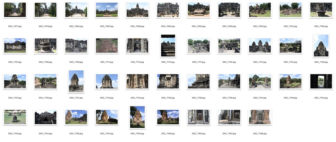Pick the DSC_7102.jpg image thumbnail
This screenshot has width=336, height=142.
tap(291, 10)
